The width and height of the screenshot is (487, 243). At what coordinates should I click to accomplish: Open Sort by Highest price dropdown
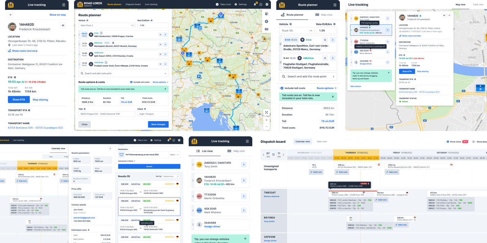click(171, 176)
